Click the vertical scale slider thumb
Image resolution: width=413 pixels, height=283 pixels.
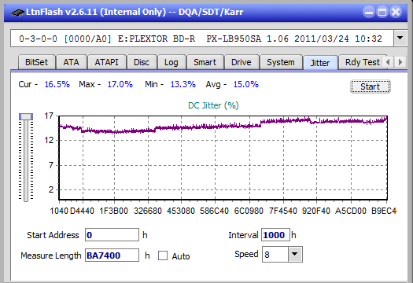coord(26,116)
